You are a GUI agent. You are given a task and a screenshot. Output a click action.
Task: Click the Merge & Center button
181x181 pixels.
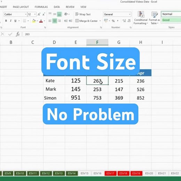(x=86, y=21)
